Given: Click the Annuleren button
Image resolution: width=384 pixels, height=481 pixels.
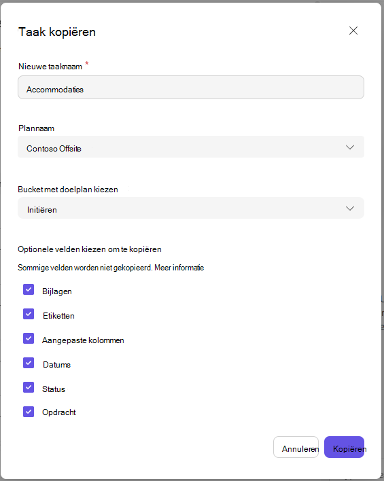Looking at the screenshot, I should 296,447.
